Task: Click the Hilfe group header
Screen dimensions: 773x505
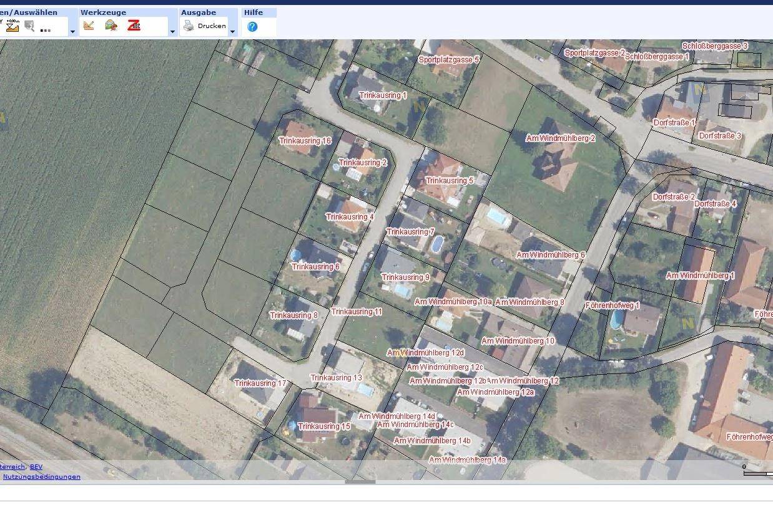Action: [254, 12]
